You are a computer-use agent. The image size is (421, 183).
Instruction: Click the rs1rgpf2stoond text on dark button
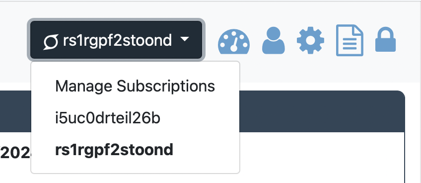[x=117, y=40]
